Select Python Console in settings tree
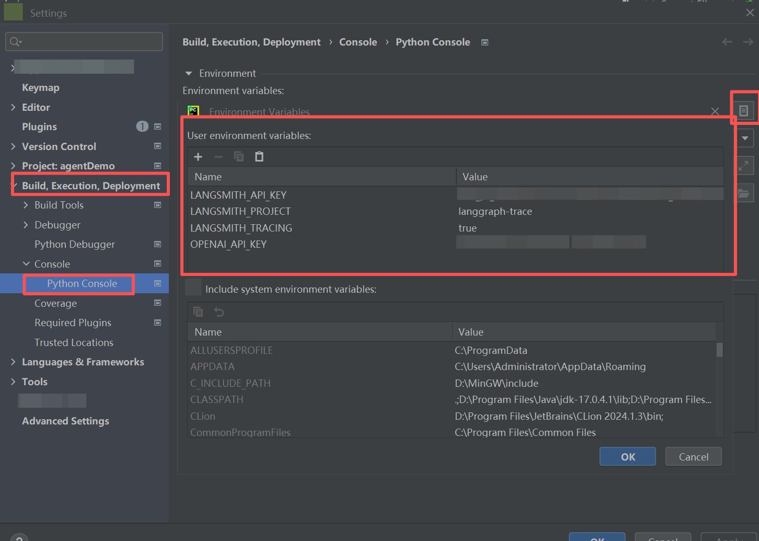The height and width of the screenshot is (541, 759). (x=82, y=283)
